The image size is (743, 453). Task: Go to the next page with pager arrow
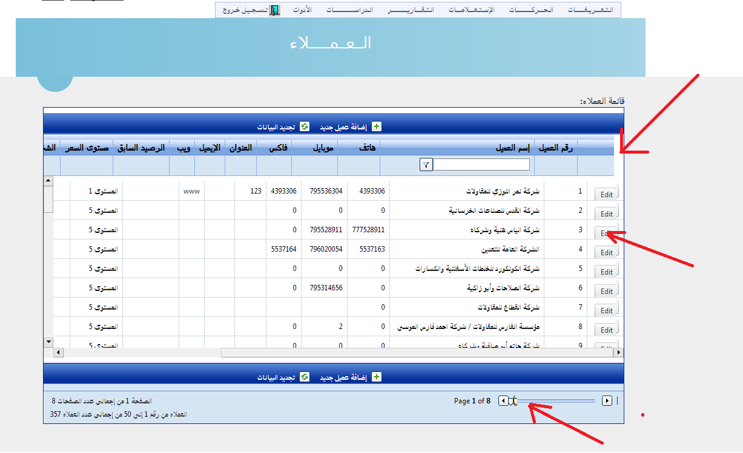pyautogui.click(x=607, y=400)
